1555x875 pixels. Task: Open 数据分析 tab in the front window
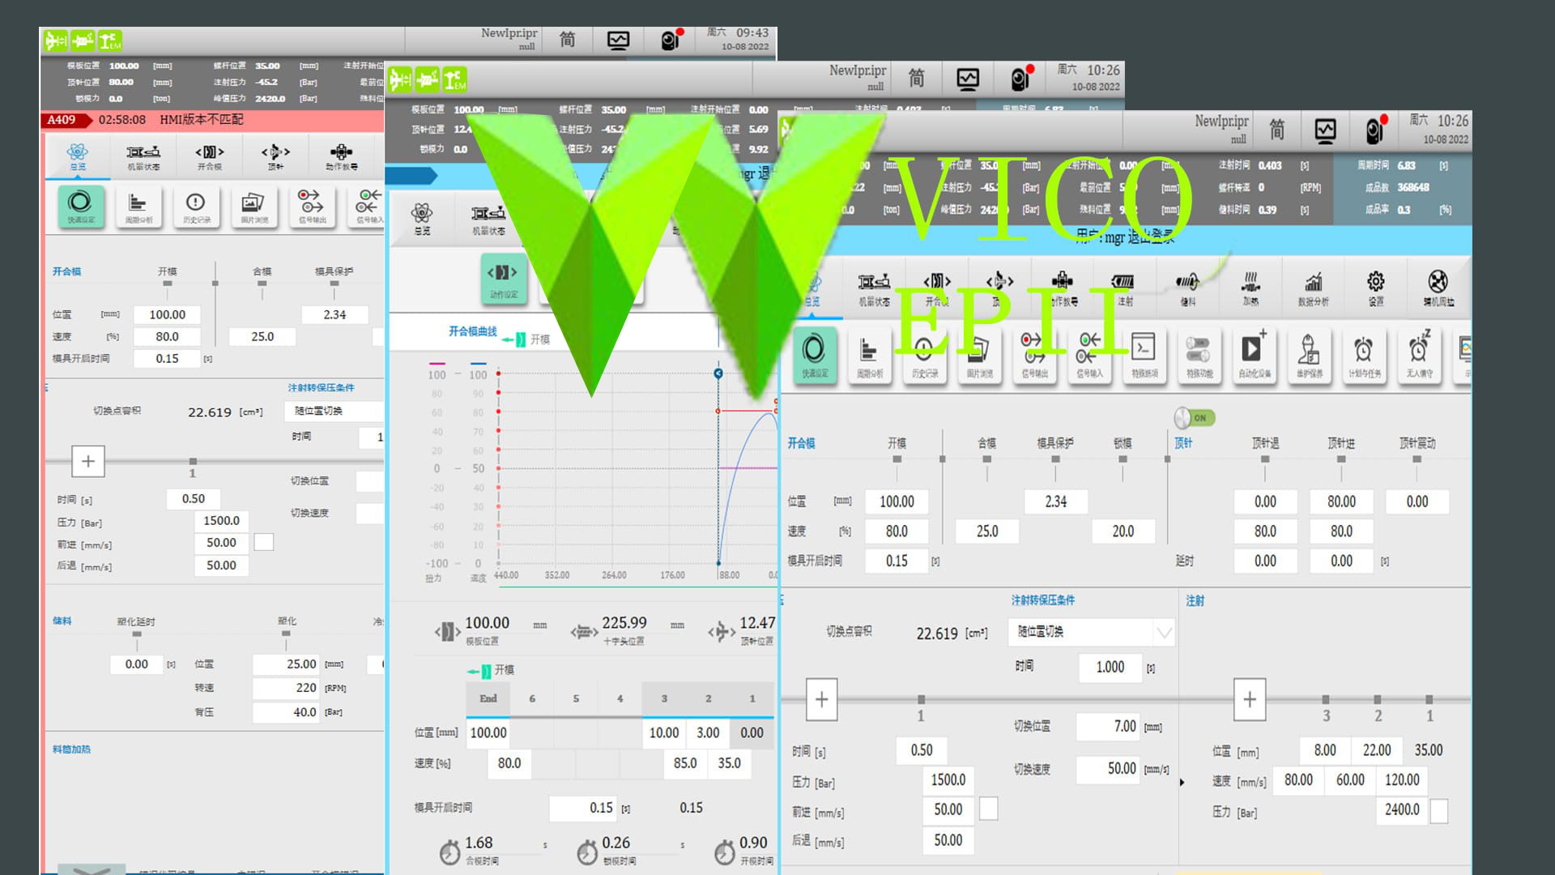(1313, 288)
